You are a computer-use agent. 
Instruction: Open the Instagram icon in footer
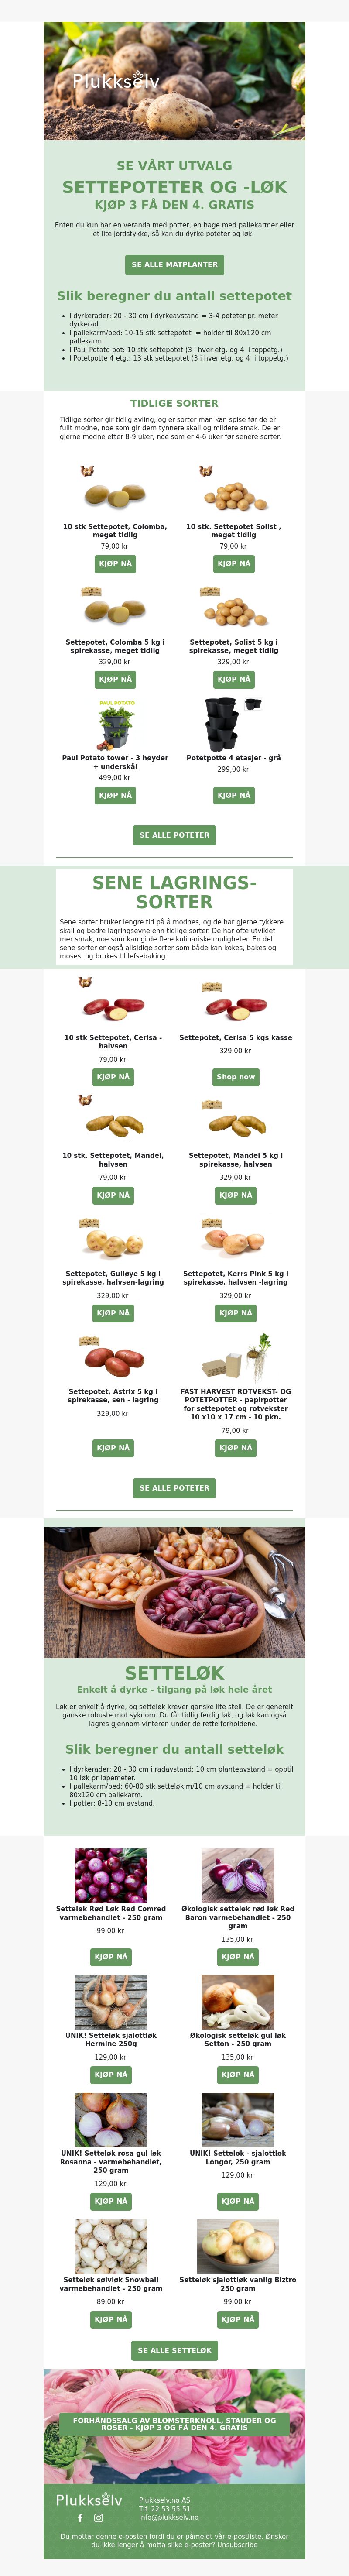[99, 2517]
